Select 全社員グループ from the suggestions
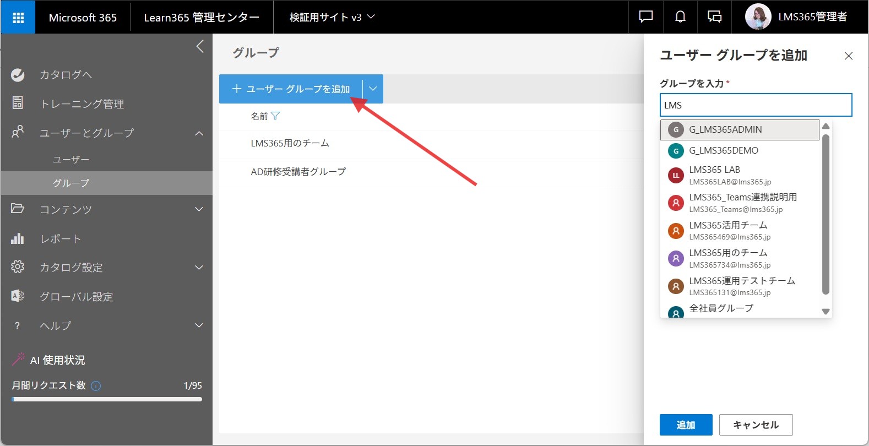This screenshot has width=869, height=446. point(740,310)
